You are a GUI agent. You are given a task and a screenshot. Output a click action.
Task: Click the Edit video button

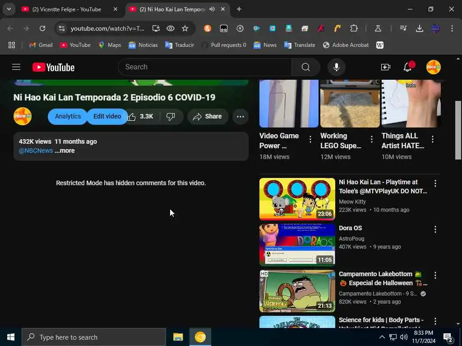pyautogui.click(x=107, y=117)
